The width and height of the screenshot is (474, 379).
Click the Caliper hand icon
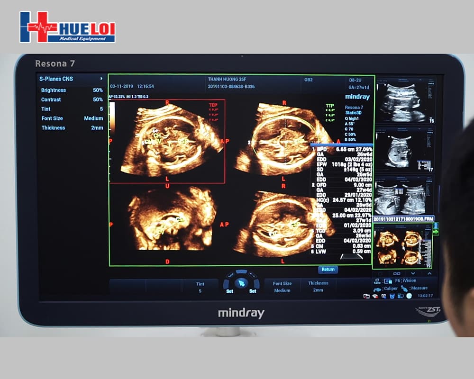(378, 289)
